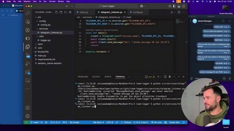
Task: Split the terminal panel
Action: click(x=165, y=77)
